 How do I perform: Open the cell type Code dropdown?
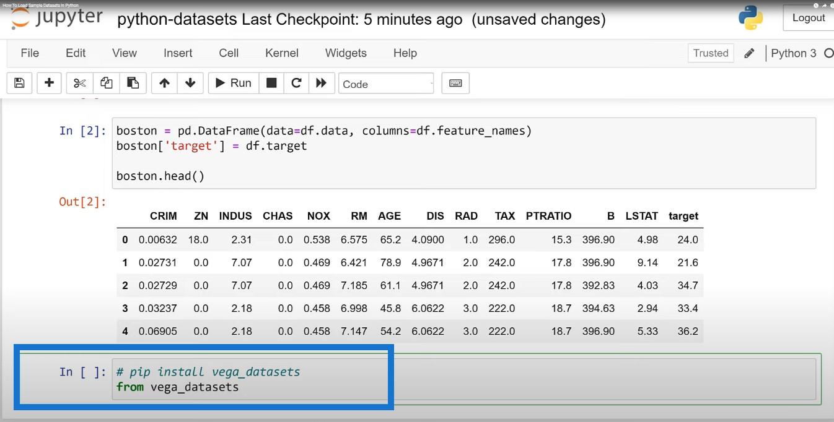387,84
